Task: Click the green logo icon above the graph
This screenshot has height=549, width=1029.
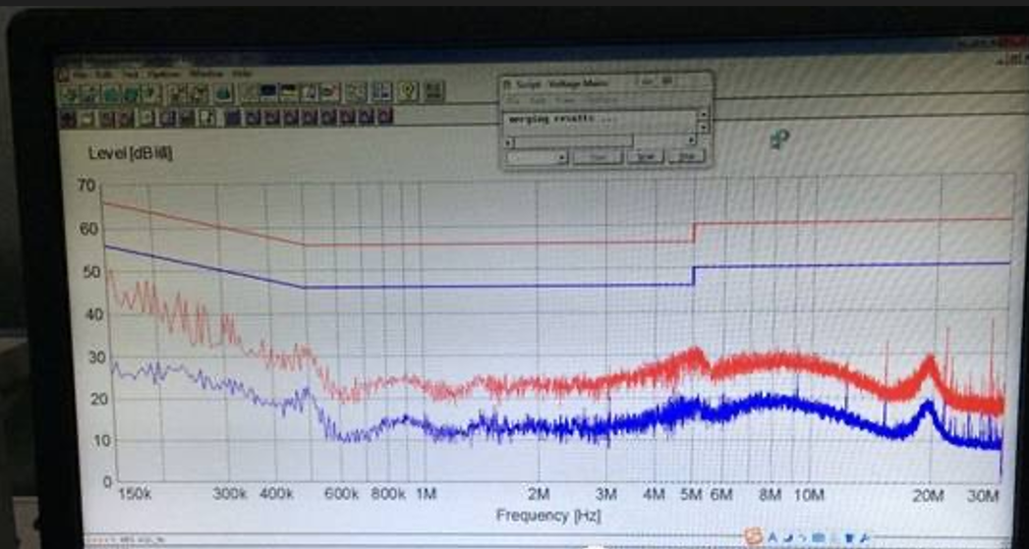Action: pyautogui.click(x=780, y=140)
